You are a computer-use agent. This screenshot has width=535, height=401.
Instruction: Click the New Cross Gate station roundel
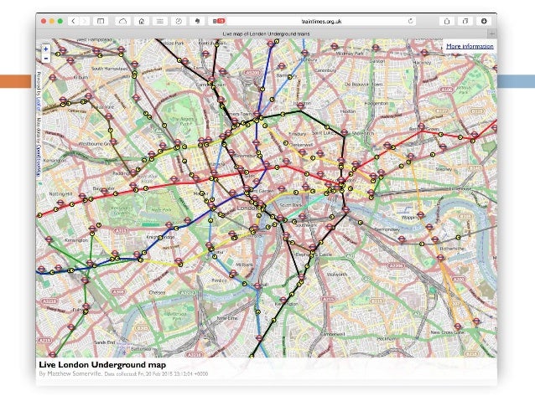click(458, 326)
